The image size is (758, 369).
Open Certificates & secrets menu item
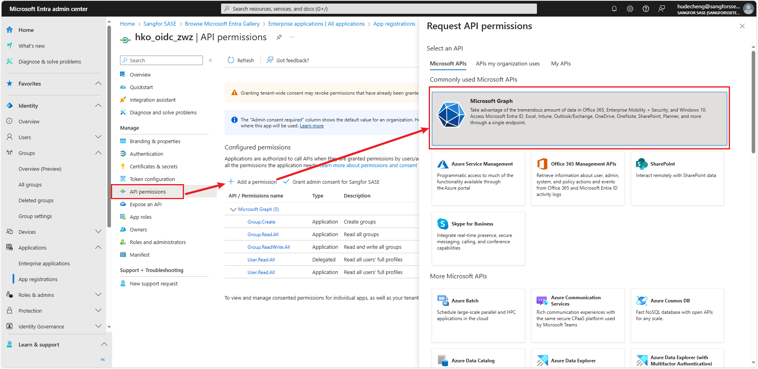point(154,166)
